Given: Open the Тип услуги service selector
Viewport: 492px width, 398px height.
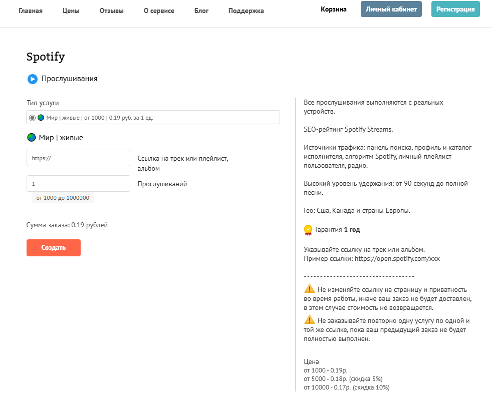Looking at the screenshot, I should (x=153, y=117).
